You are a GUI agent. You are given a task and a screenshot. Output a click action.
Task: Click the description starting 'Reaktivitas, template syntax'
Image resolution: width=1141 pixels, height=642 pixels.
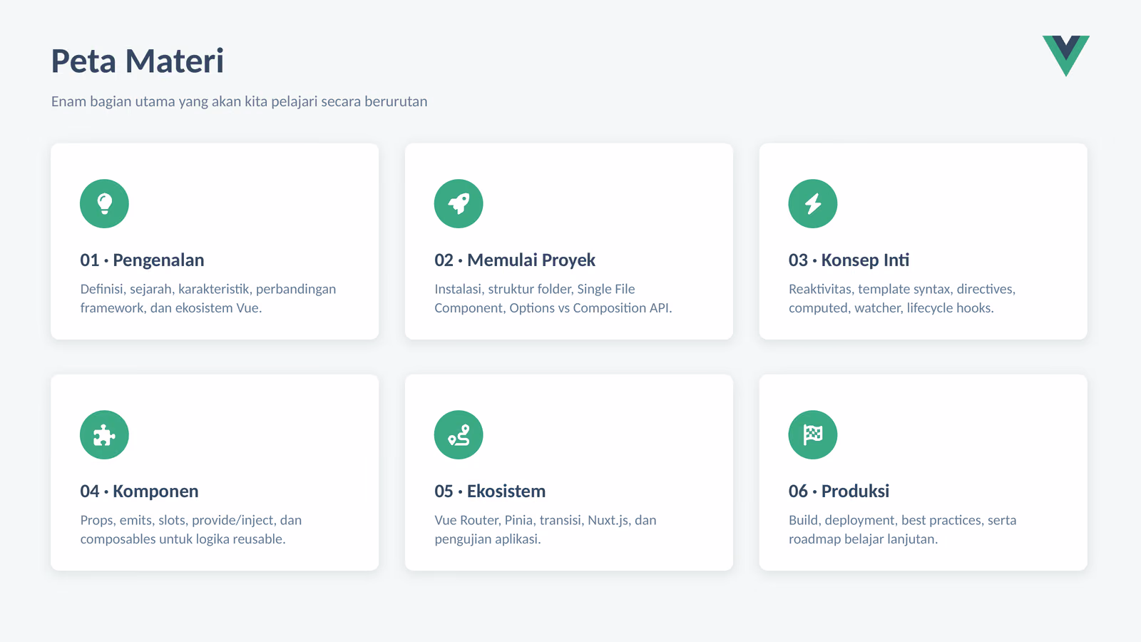coord(902,298)
